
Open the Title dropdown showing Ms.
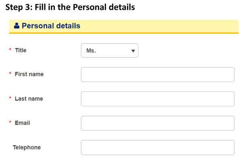[x=109, y=50]
